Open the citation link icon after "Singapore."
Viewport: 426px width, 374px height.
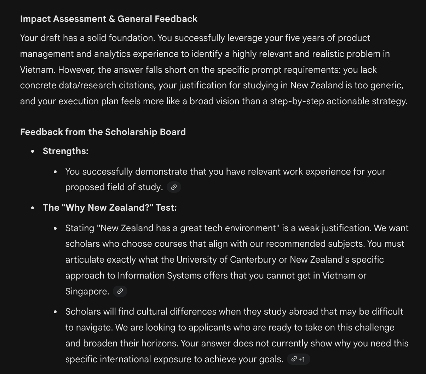[120, 291]
